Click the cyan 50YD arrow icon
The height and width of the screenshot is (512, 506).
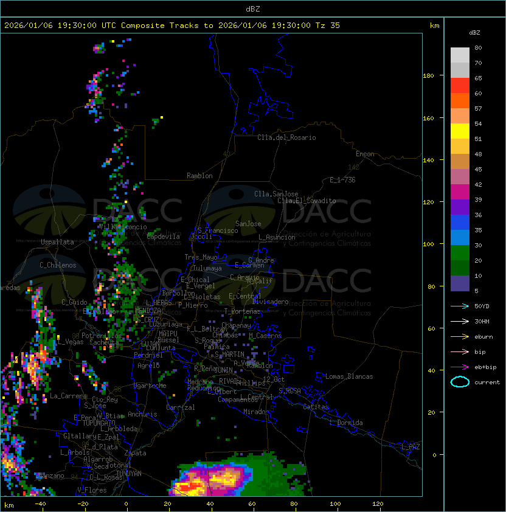[x=460, y=306]
